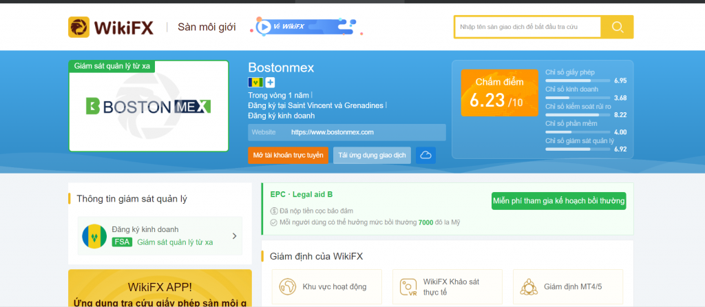Click the round flag in regulatory info

pos(94,236)
